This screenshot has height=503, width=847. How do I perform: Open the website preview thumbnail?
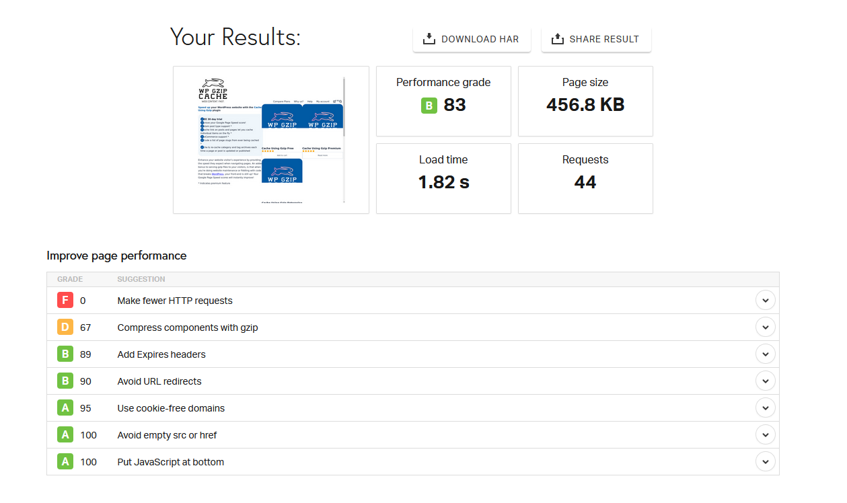(x=270, y=139)
